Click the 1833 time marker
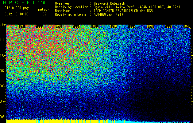 point(58,26)
